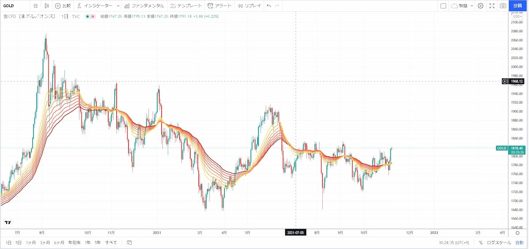Click the TradingView logo on the chart
The width and height of the screenshot is (529, 249).
point(7,222)
